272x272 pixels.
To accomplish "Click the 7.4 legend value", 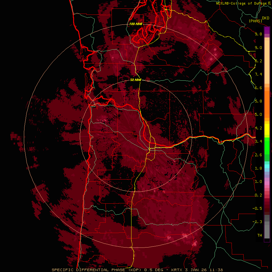I will coord(258,74).
